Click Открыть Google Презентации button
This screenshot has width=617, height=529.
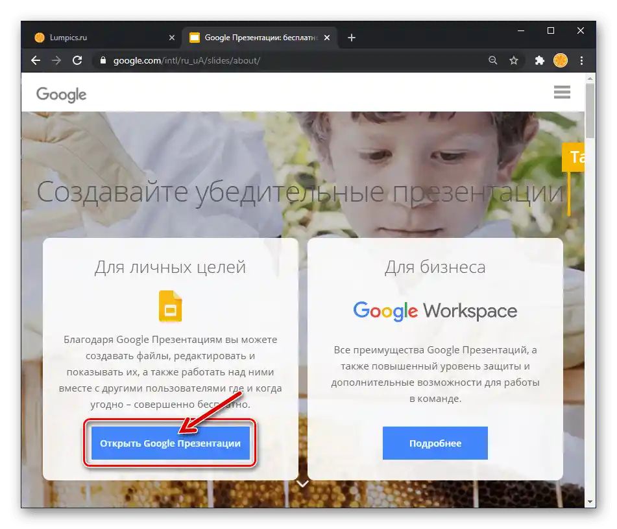coord(171,443)
